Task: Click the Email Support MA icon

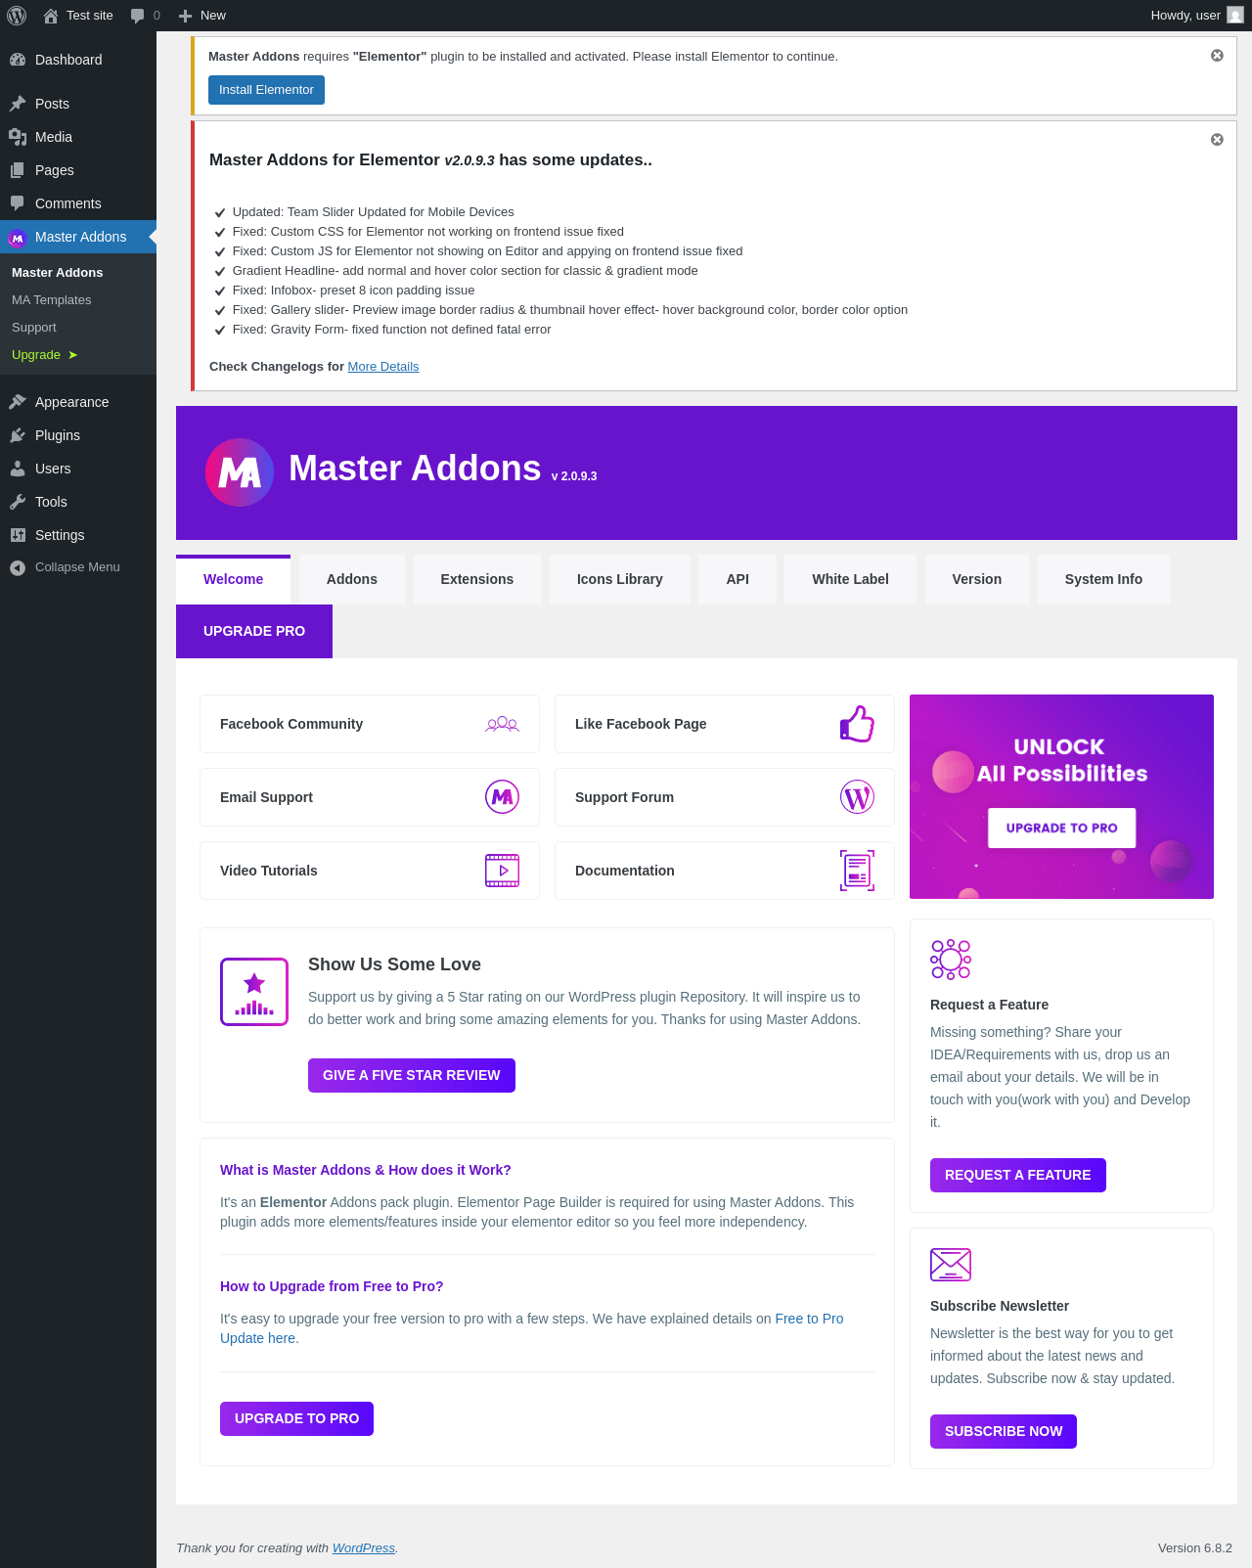Action: (x=502, y=797)
